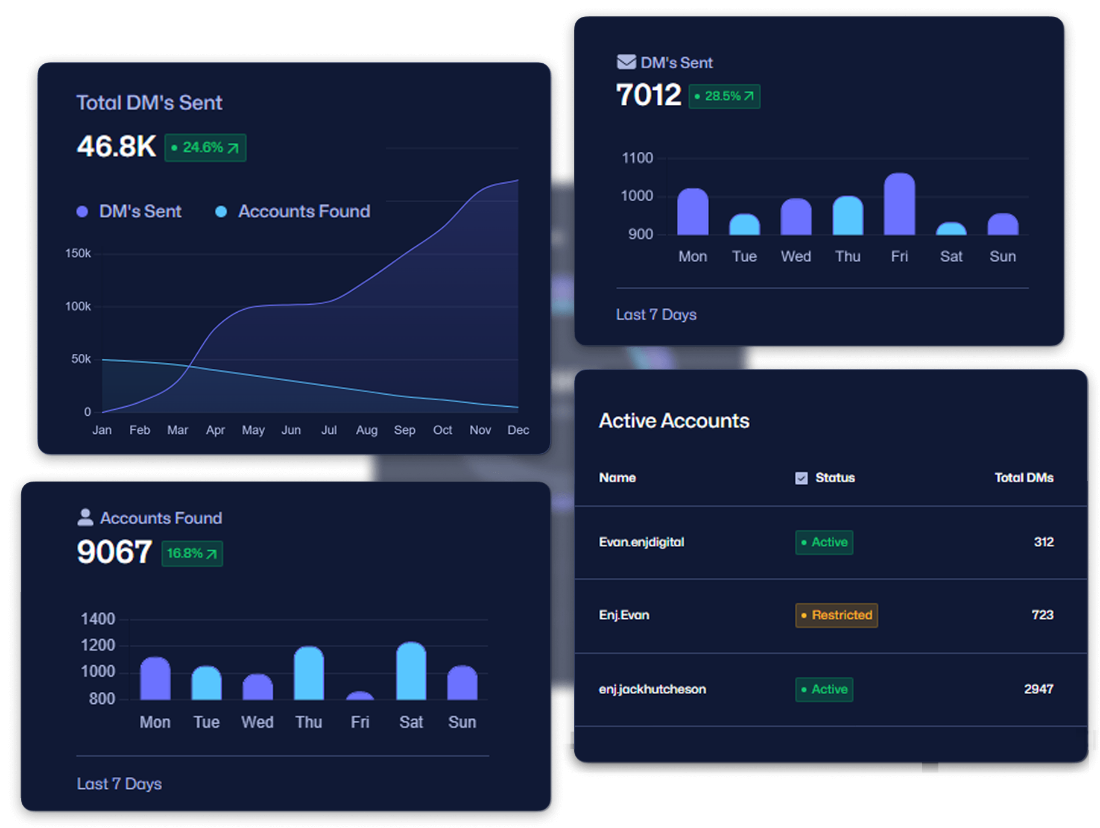Click the Sun bar in Accounts Found chart

point(462,683)
